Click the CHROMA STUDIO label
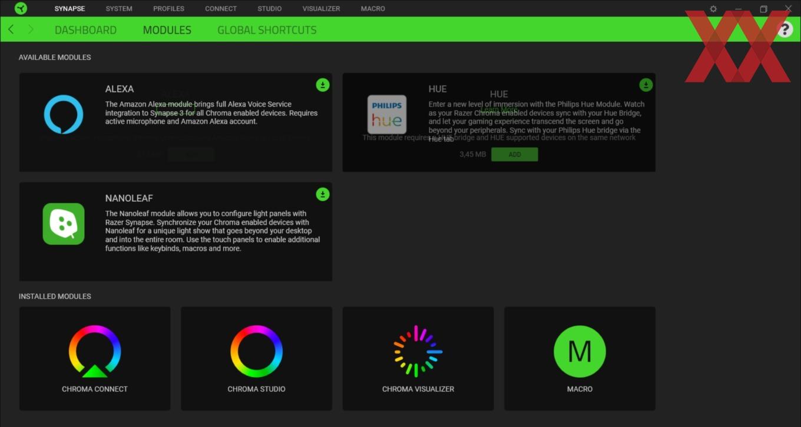Screen dimensions: 801x427 pyautogui.click(x=256, y=389)
